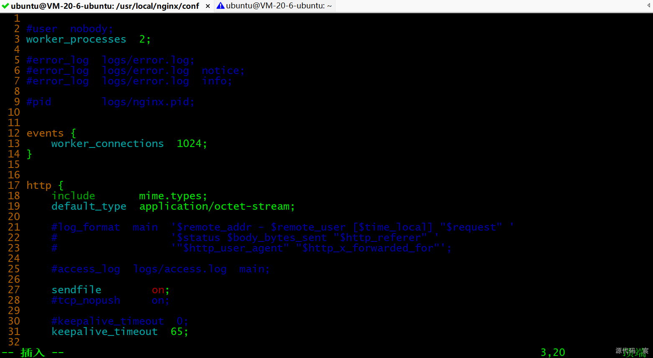Click worker_connections on line 13

pyautogui.click(x=107, y=144)
